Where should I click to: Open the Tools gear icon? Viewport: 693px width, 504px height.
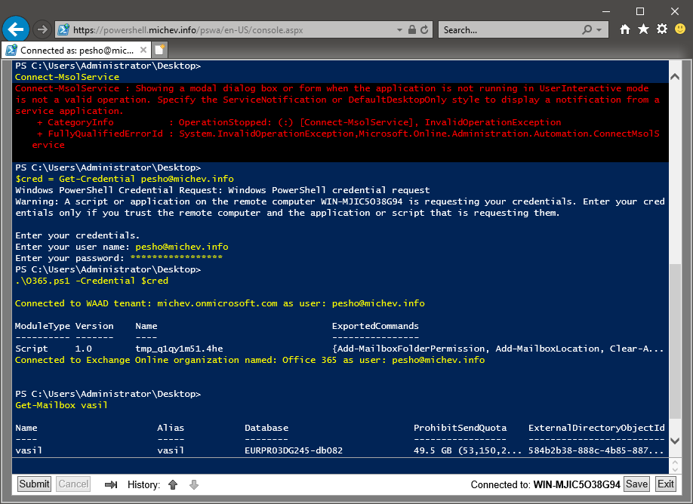(x=662, y=29)
